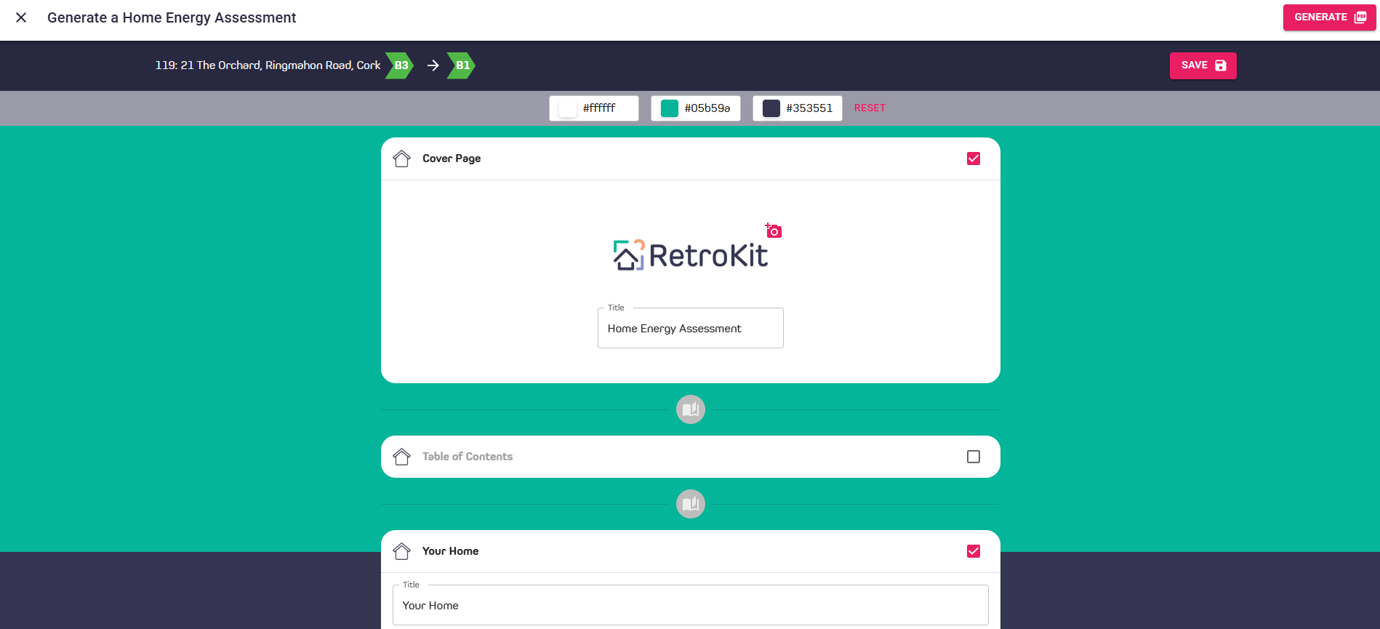Click the Table of Contents section heading
This screenshot has height=629, width=1380.
468,457
